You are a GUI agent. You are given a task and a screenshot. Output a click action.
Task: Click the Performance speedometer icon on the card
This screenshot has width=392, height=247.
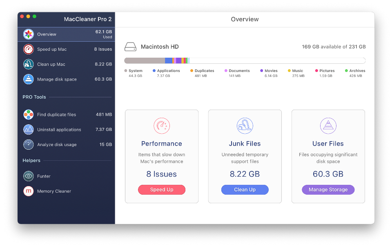tap(162, 126)
